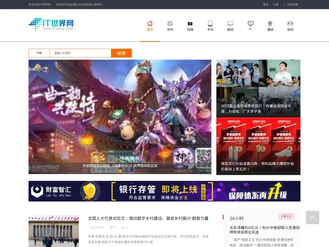329x247 pixels.
Task: Click the 查看全部 button in 24小时
Action: click(x=286, y=216)
